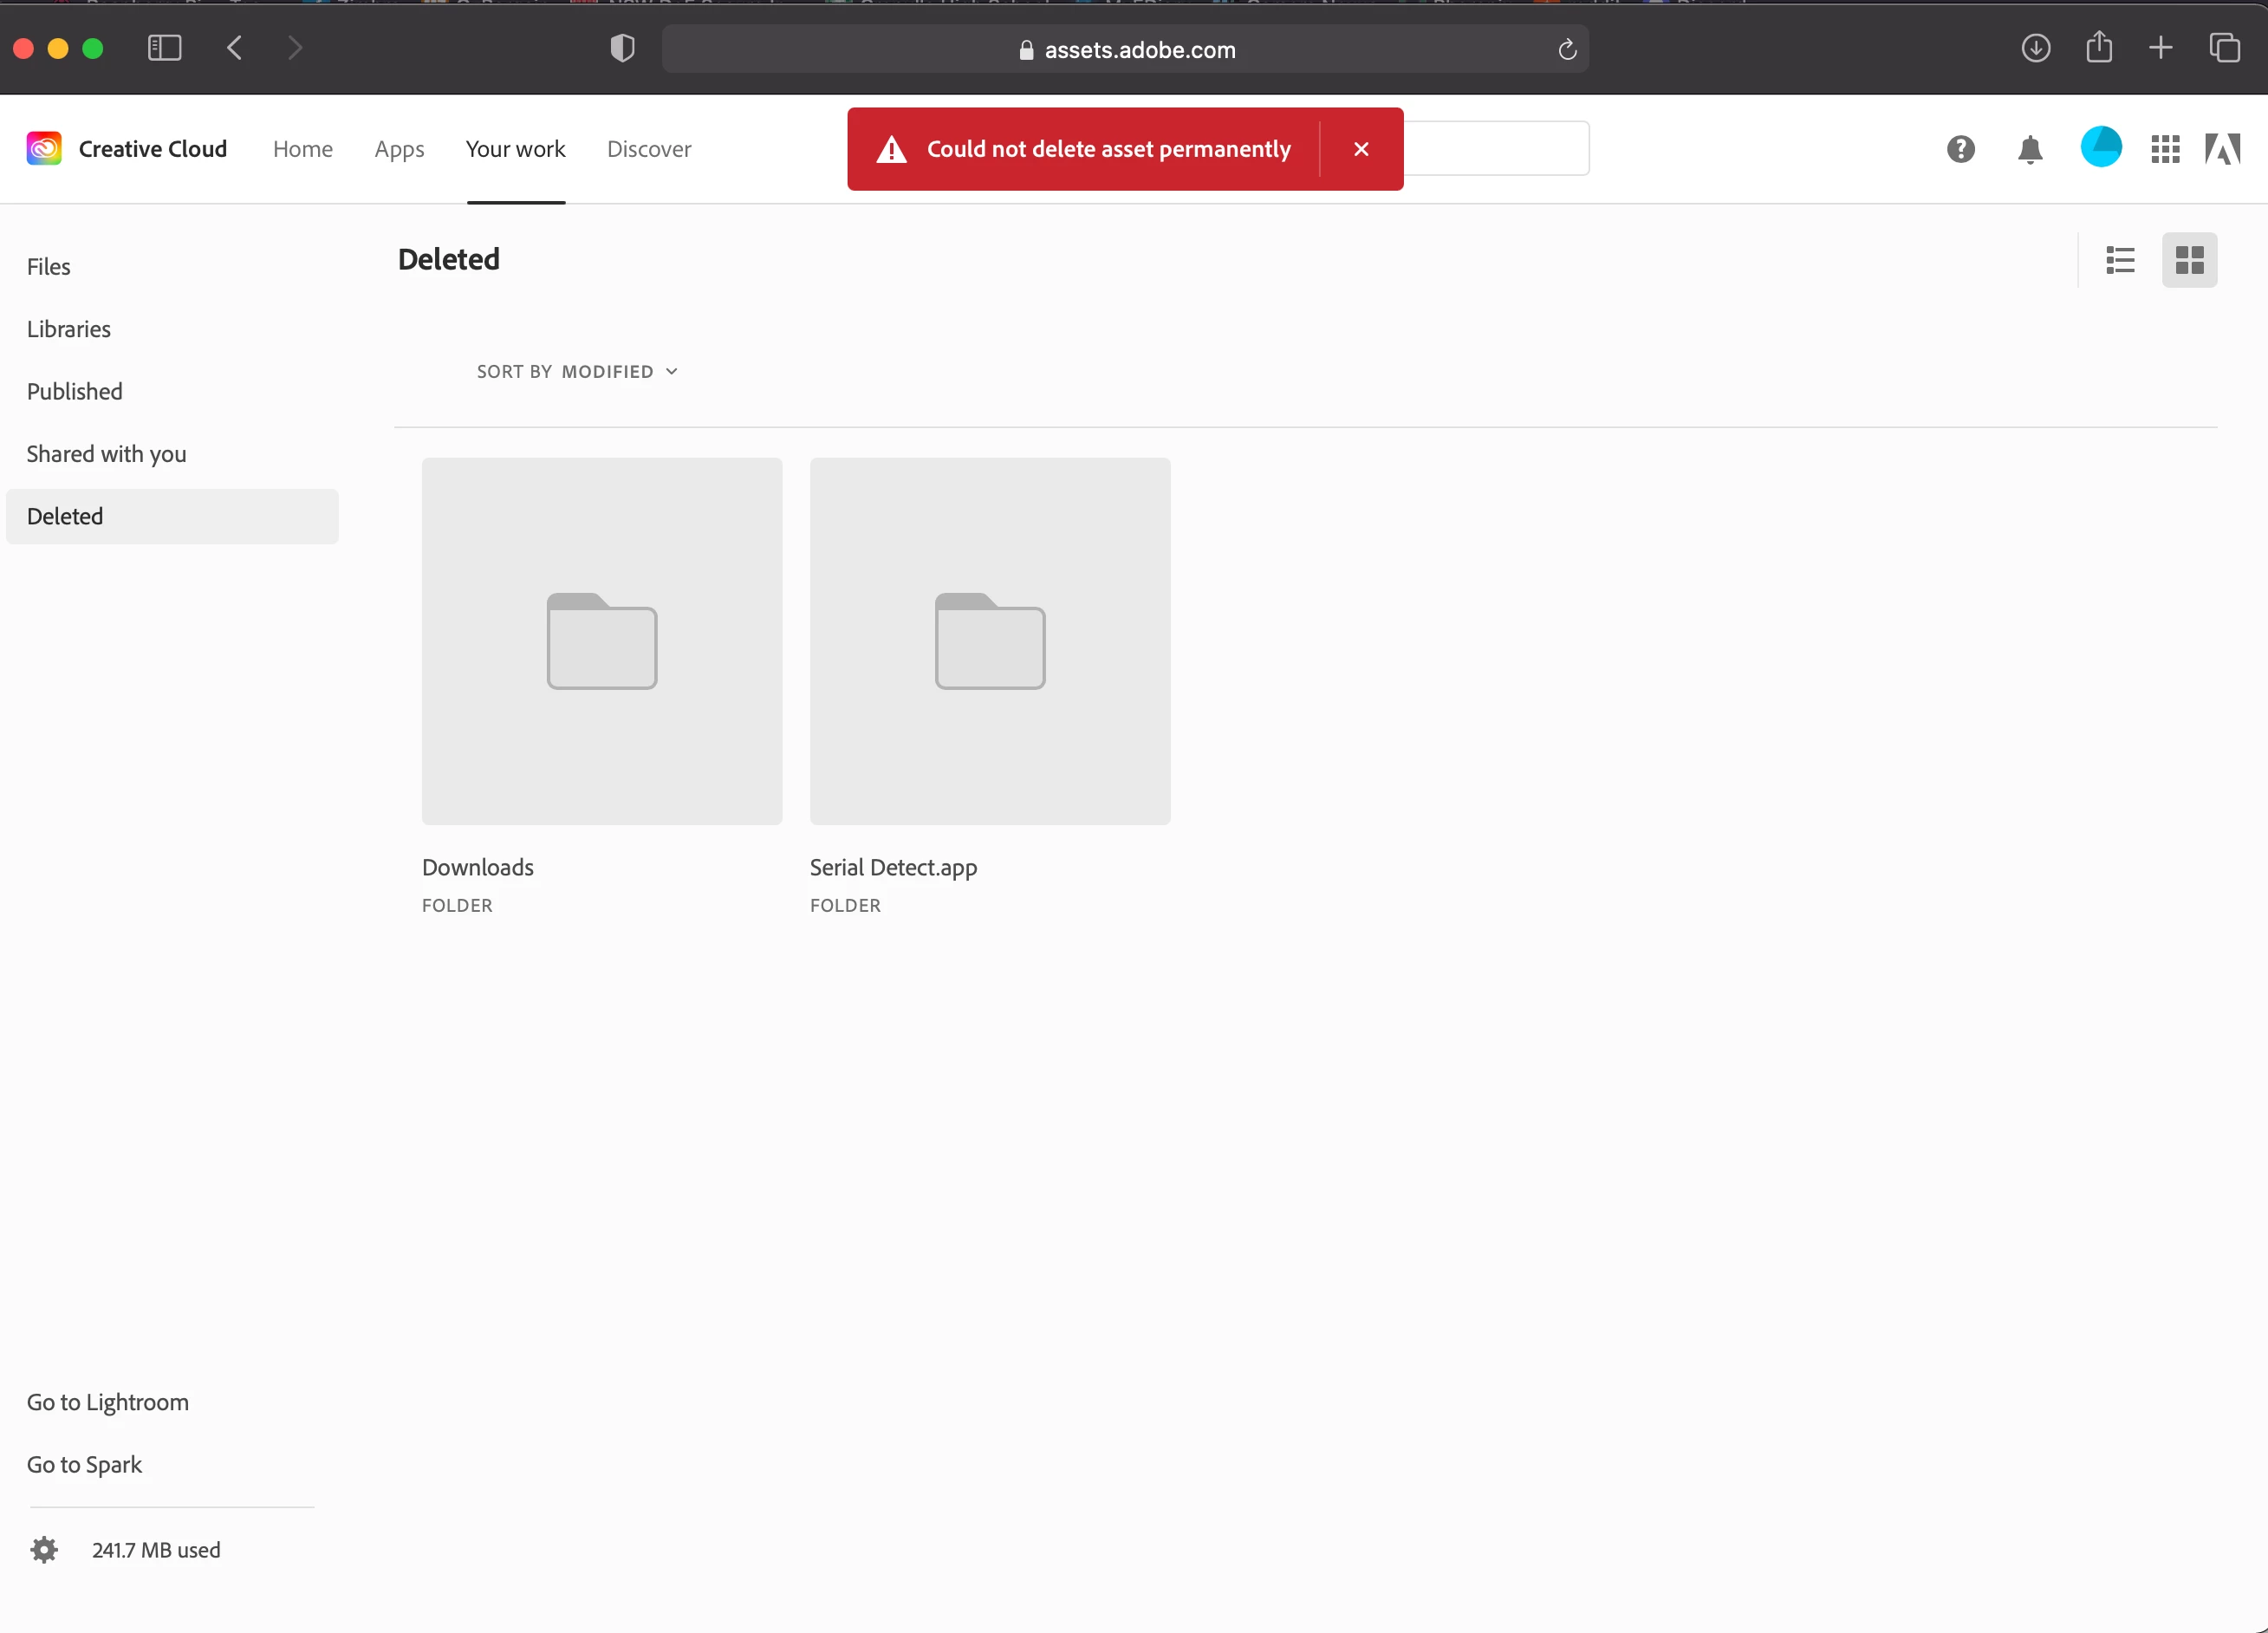Expand the Sort By Modified dropdown
This screenshot has height=1633, width=2268.
pos(577,371)
